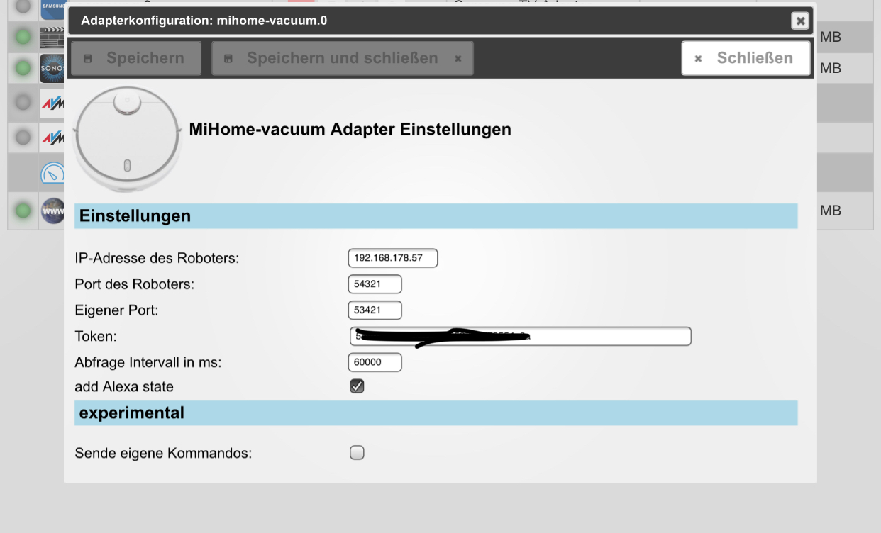The height and width of the screenshot is (533, 881).
Task: Focus the Abfrage Intervall in ms field
Action: pos(375,362)
